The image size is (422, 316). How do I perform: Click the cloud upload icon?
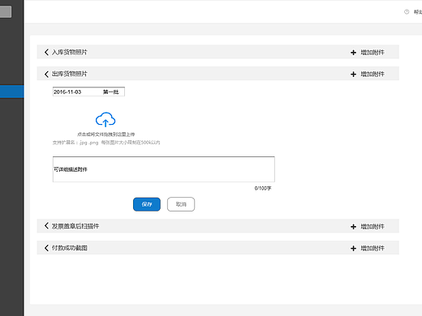[x=105, y=120]
